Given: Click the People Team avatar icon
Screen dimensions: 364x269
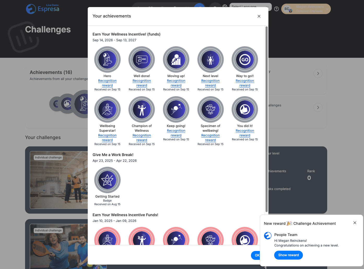Looking at the screenshot, I should 268,236.
